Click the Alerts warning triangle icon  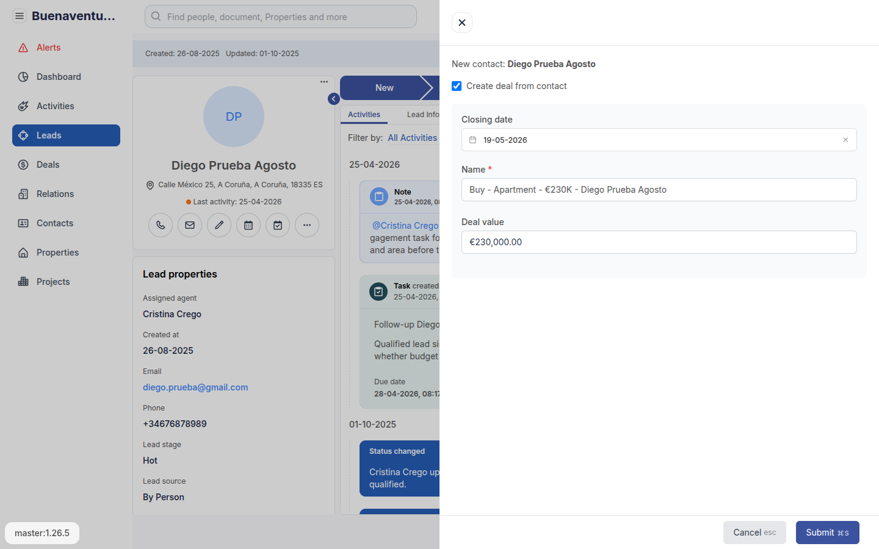coord(23,48)
